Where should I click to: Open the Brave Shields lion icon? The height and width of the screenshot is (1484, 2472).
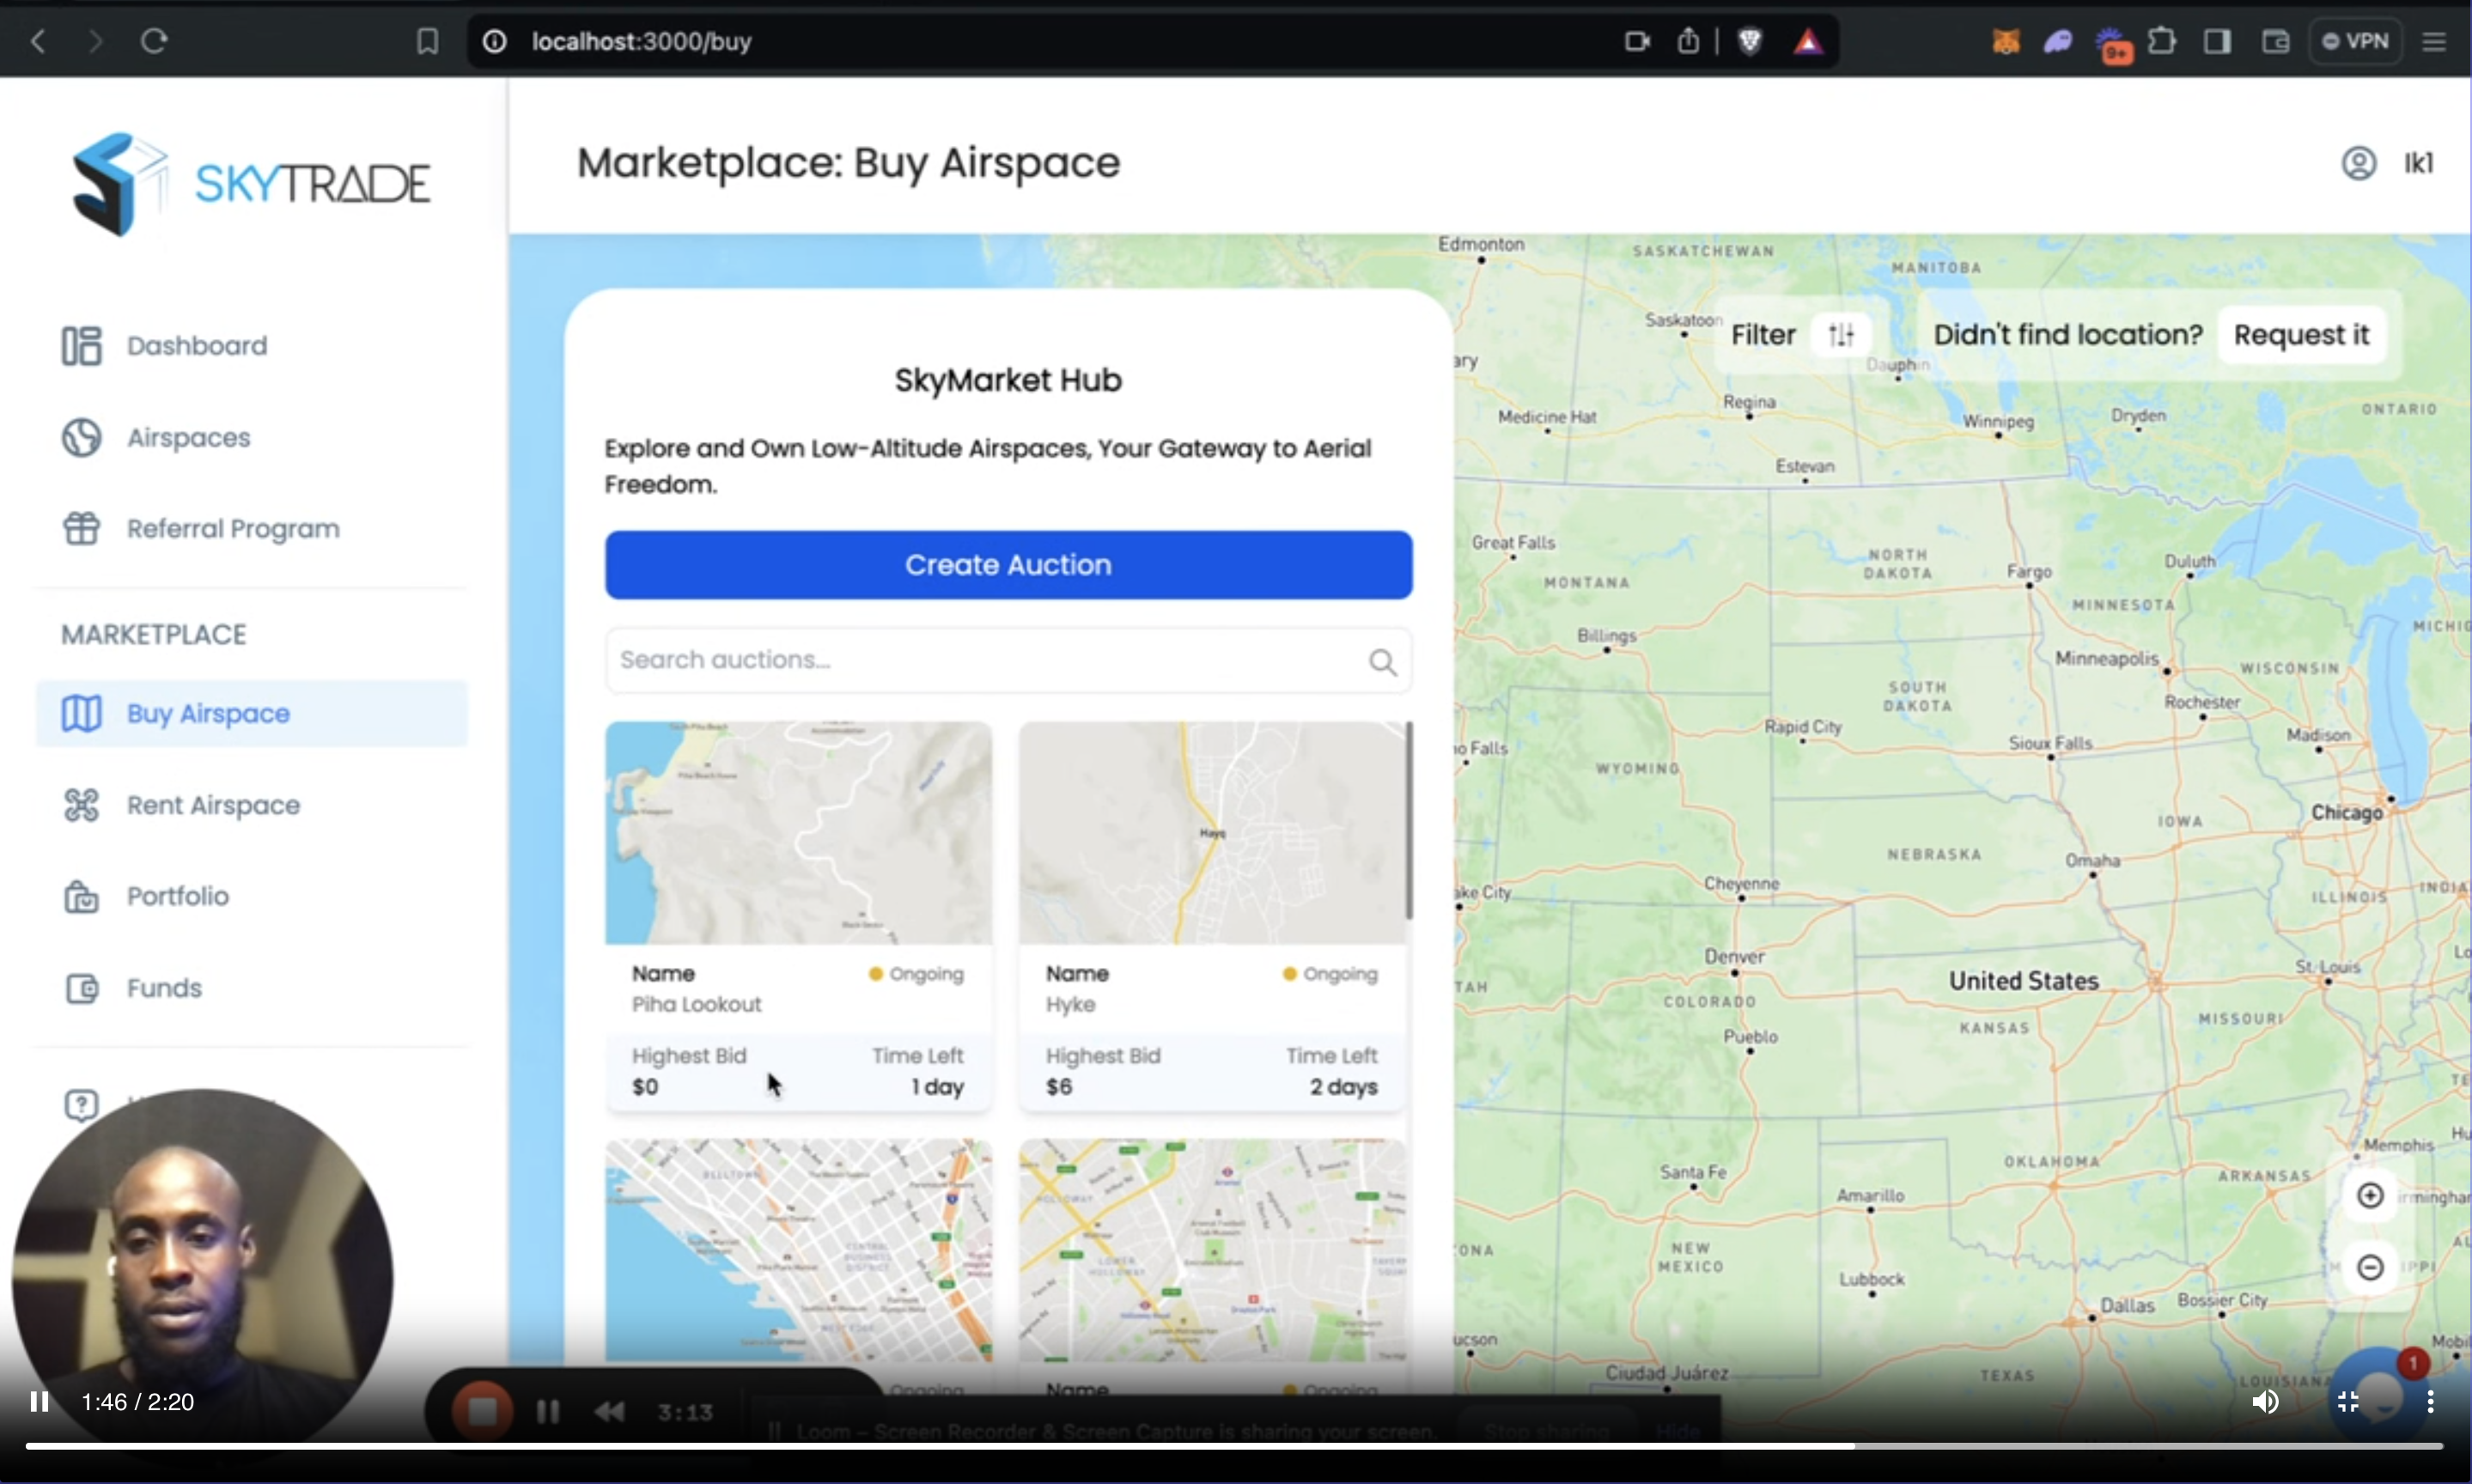[1750, 41]
